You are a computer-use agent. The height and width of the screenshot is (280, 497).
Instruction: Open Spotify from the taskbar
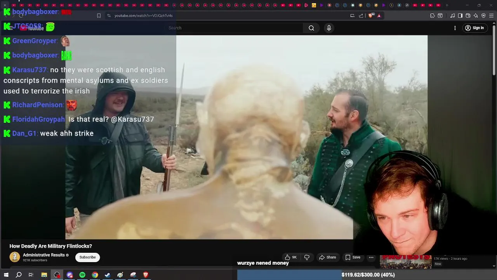point(82,275)
